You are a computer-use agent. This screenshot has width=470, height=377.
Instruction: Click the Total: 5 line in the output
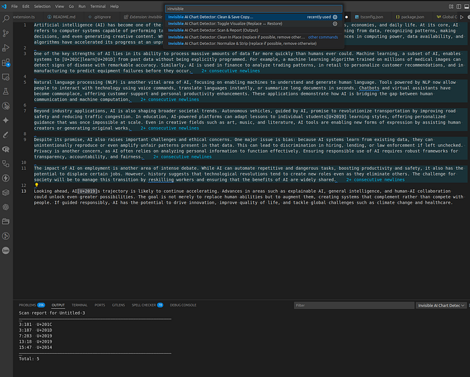tap(29, 359)
